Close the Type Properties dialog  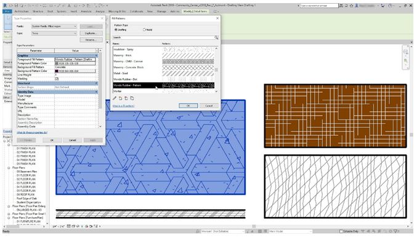(102, 18)
